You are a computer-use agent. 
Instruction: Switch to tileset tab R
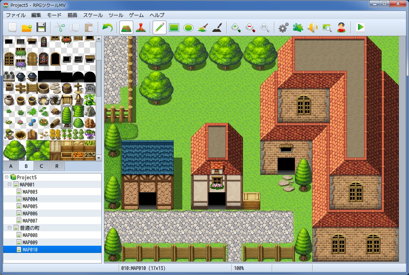click(57, 166)
